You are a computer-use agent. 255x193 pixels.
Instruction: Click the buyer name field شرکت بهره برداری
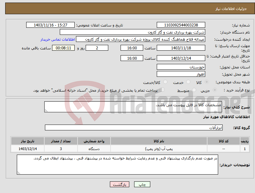tap(133, 32)
